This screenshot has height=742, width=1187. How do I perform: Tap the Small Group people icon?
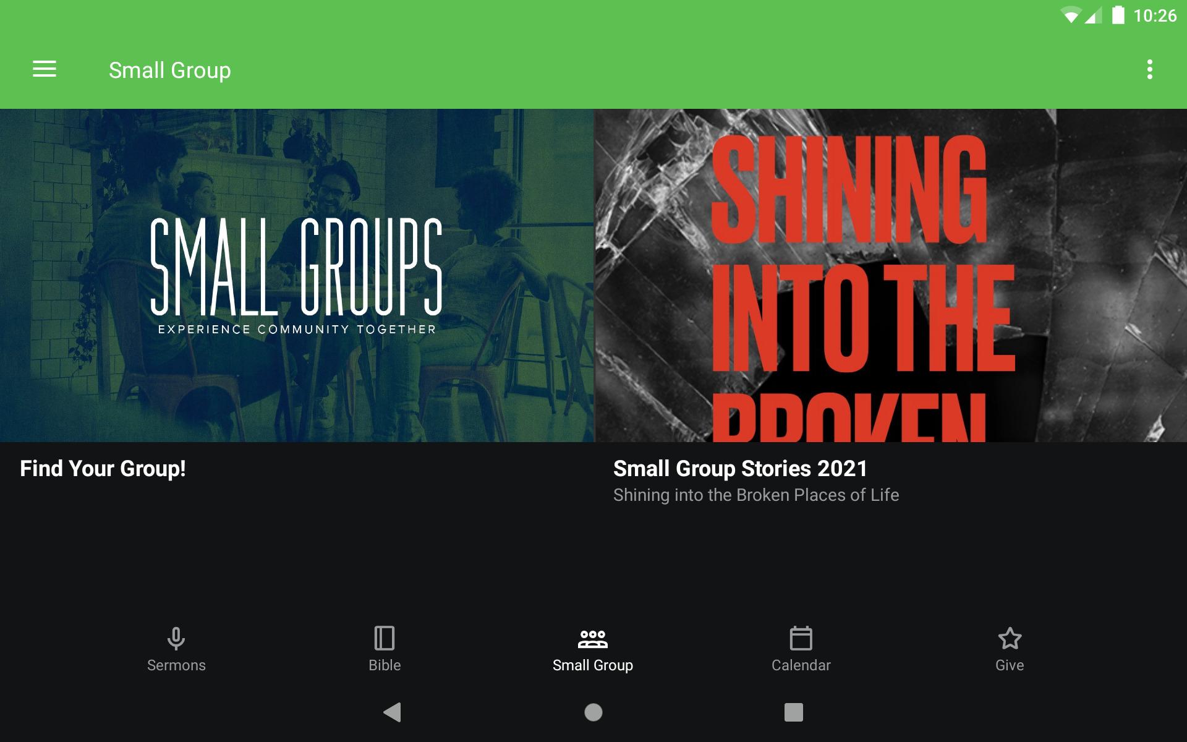(593, 639)
